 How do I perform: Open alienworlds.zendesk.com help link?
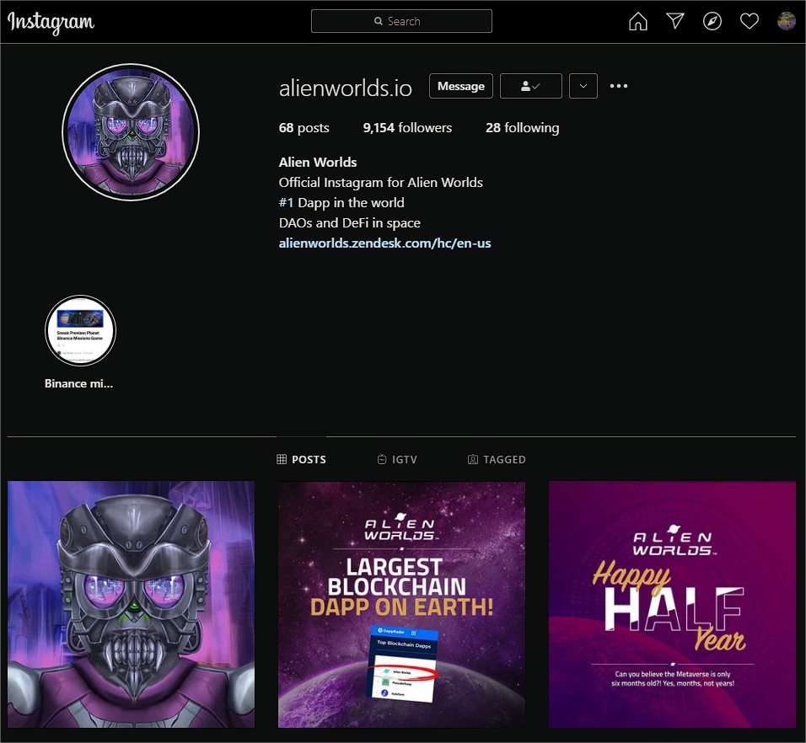click(384, 243)
